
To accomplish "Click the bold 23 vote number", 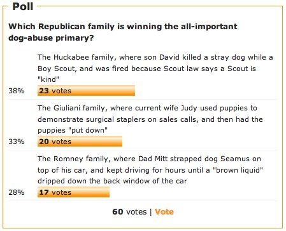I will coord(44,91).
